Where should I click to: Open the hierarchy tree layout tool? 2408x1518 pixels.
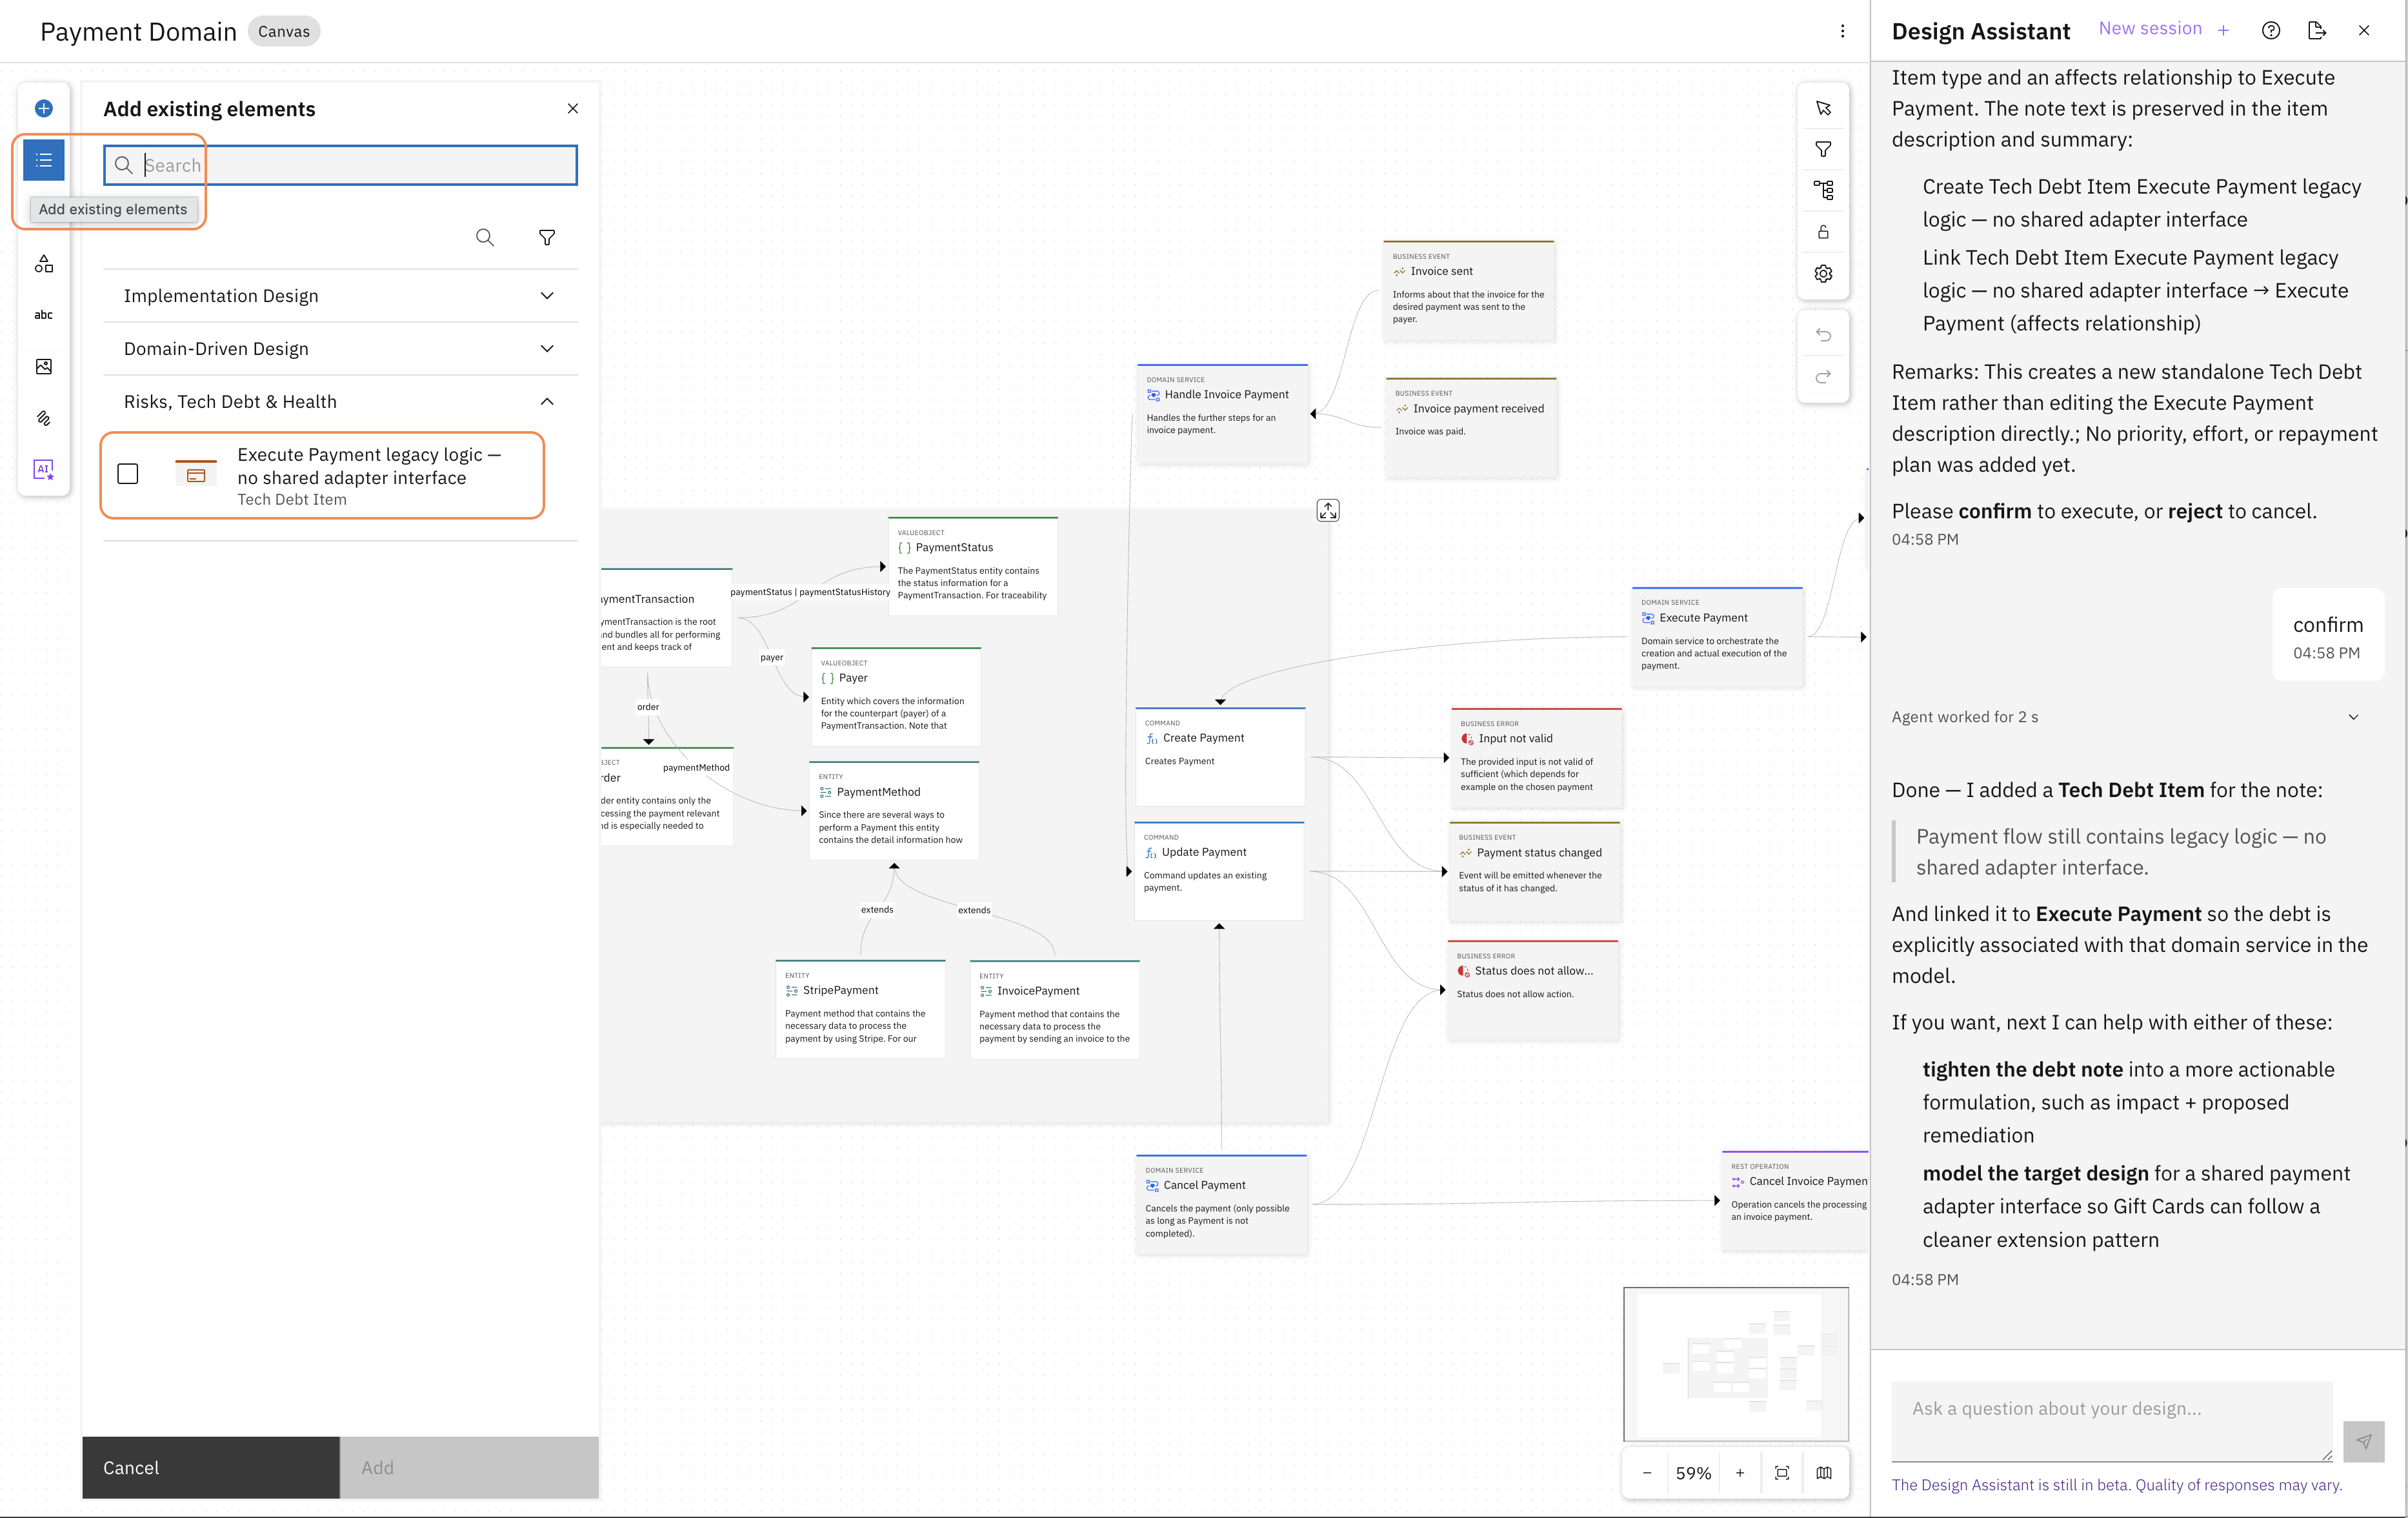click(1823, 190)
